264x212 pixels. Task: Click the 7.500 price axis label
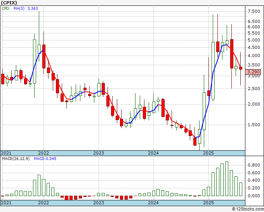click(254, 11)
